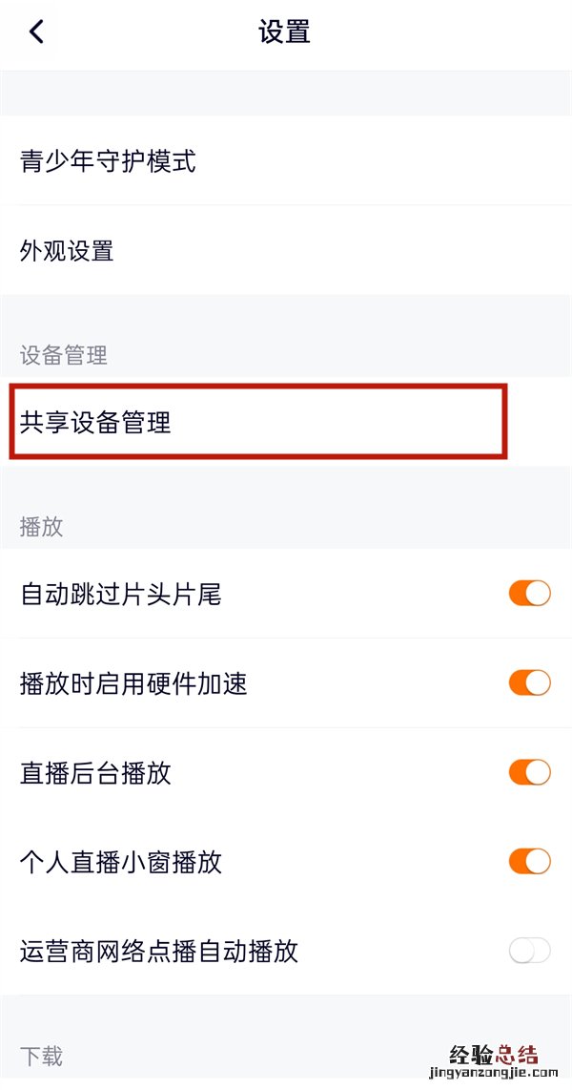Toggle the 自动跳过片头片尾 switch

[529, 594]
